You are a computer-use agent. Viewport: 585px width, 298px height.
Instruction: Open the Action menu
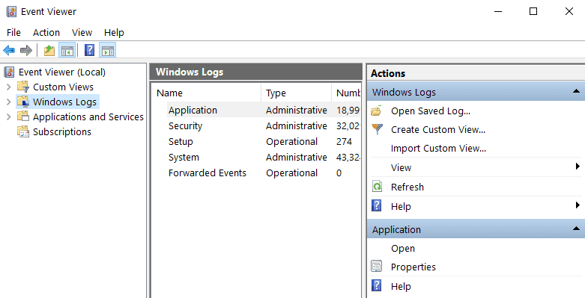coord(46,33)
